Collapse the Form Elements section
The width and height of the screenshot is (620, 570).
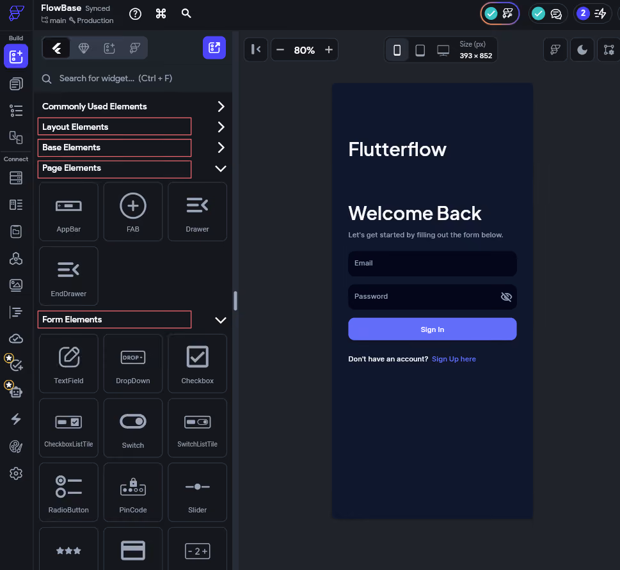(x=221, y=320)
